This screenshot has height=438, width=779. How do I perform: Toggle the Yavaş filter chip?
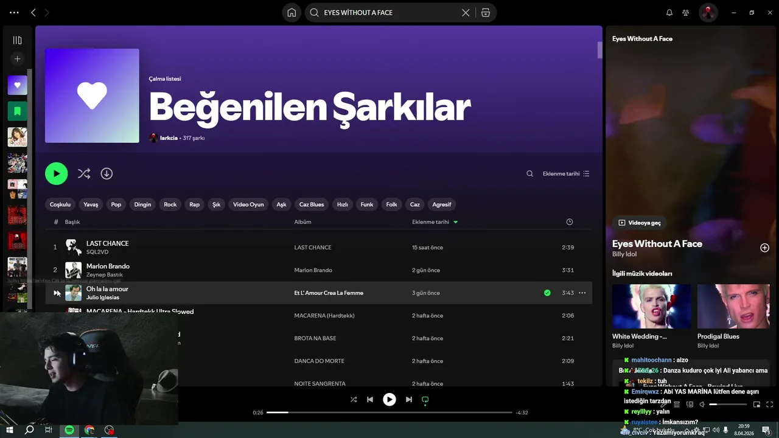tap(91, 204)
